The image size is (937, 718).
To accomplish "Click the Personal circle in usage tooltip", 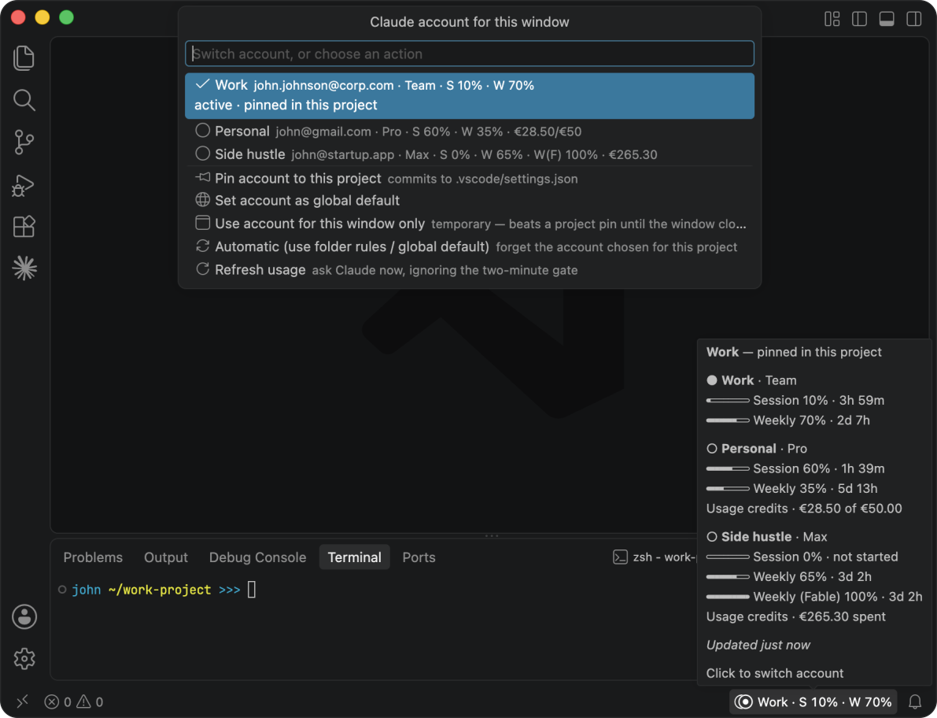I will coord(712,449).
